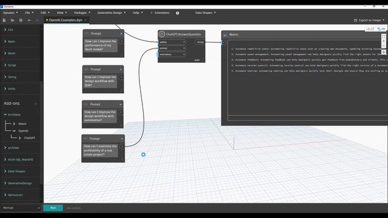Click output port of BIM prompt node
This screenshot has width=388, height=218.
(x=121, y=77)
